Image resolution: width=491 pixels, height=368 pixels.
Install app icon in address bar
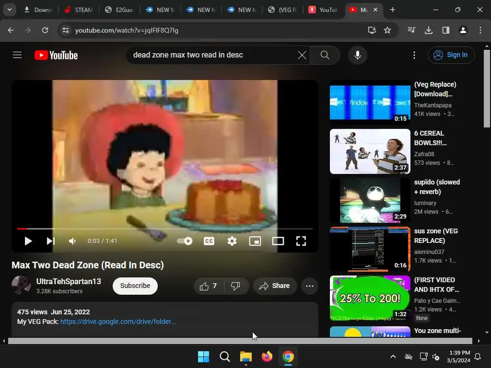click(372, 30)
